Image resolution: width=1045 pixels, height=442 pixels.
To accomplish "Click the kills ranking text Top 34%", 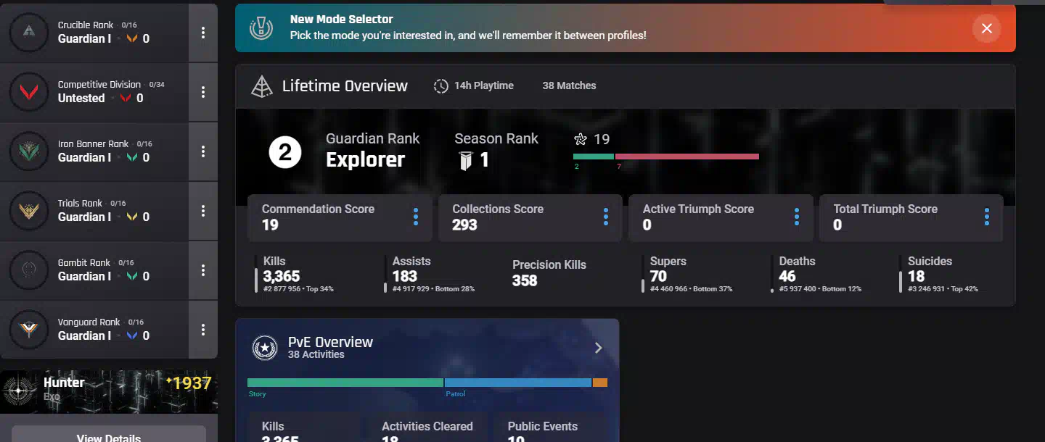I will (x=319, y=289).
